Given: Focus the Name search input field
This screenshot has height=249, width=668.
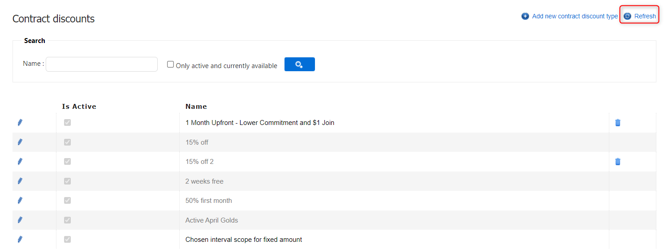Looking at the screenshot, I should 102,64.
